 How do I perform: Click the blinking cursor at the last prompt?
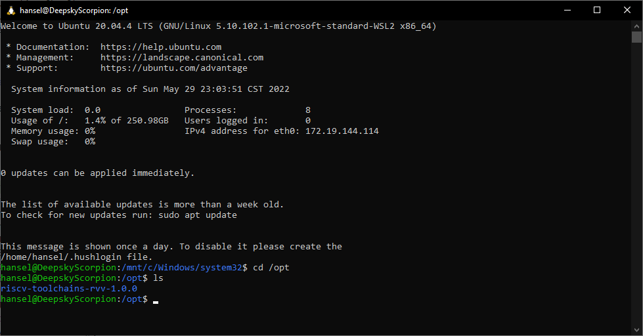point(156,302)
